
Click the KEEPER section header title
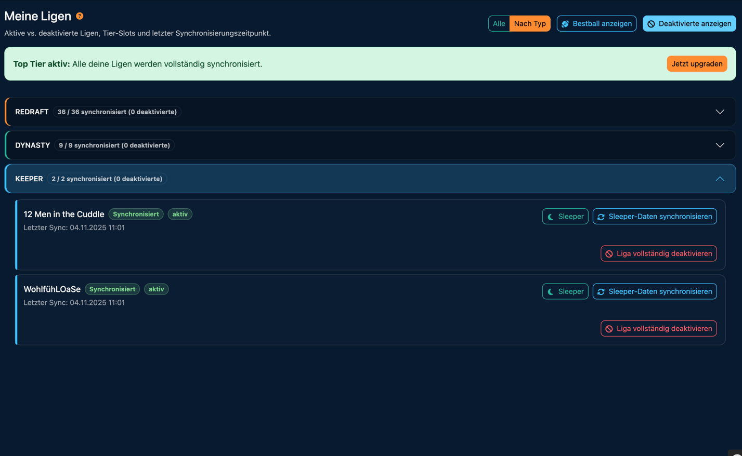point(29,179)
